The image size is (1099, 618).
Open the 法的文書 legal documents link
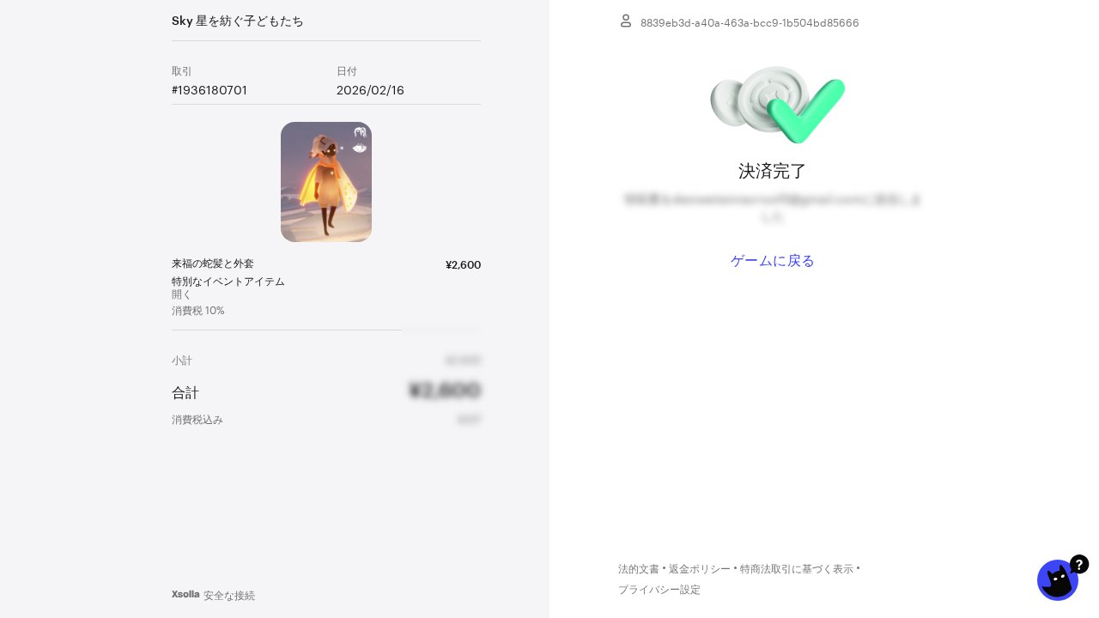point(639,569)
